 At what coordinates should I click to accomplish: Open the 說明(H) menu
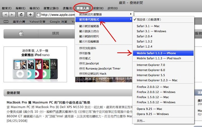(113, 8)
